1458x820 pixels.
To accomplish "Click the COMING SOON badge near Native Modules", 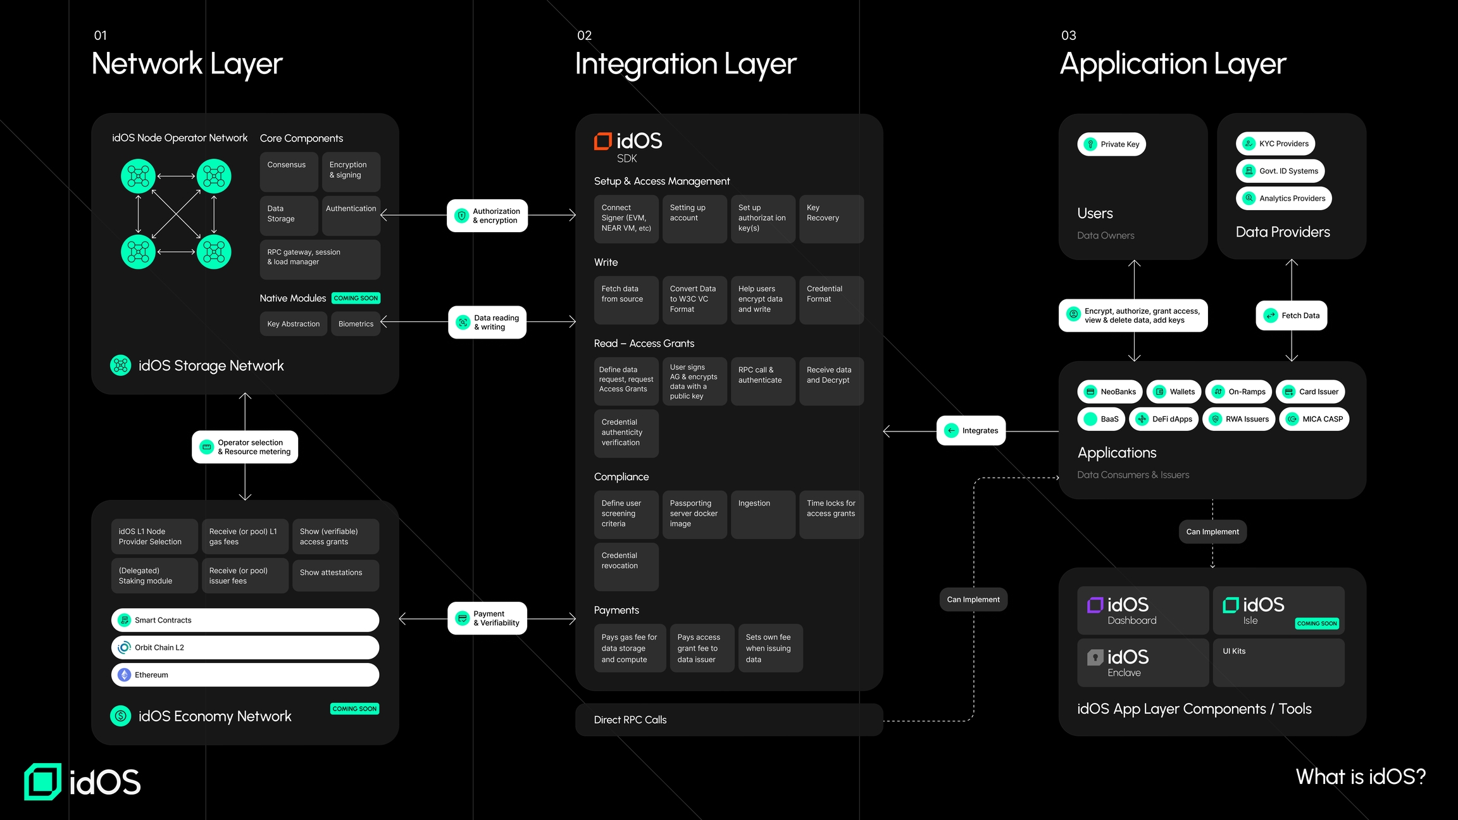I will tap(356, 297).
